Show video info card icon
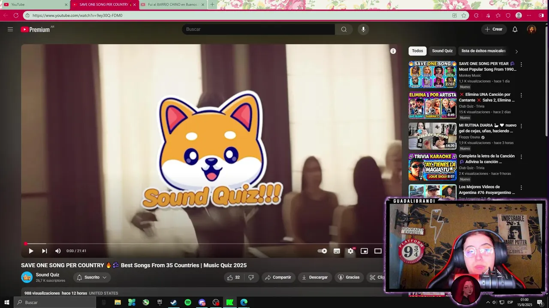 point(393,51)
